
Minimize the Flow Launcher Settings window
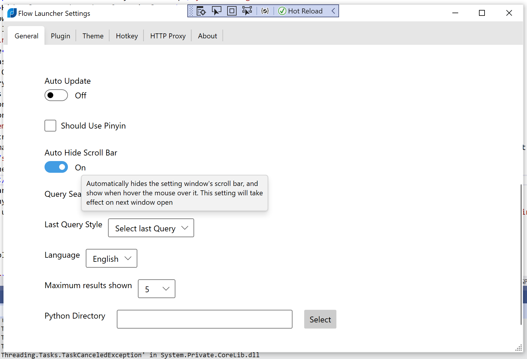[455, 13]
